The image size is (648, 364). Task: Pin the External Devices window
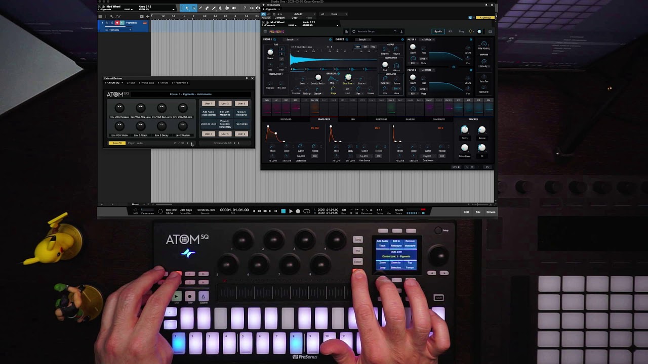coord(247,78)
